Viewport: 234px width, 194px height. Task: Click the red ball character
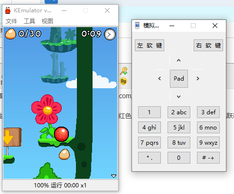[x=62, y=134]
